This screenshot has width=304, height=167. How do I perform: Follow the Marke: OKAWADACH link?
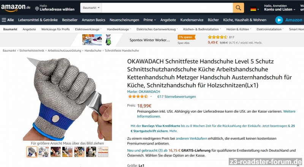(144, 91)
